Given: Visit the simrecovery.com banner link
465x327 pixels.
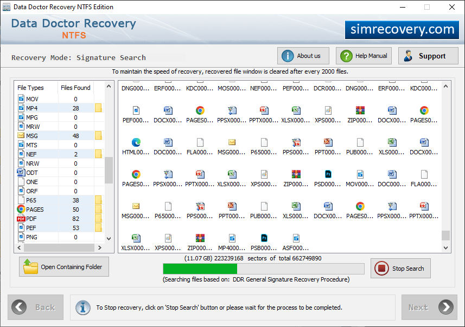Looking at the screenshot, I should point(402,30).
